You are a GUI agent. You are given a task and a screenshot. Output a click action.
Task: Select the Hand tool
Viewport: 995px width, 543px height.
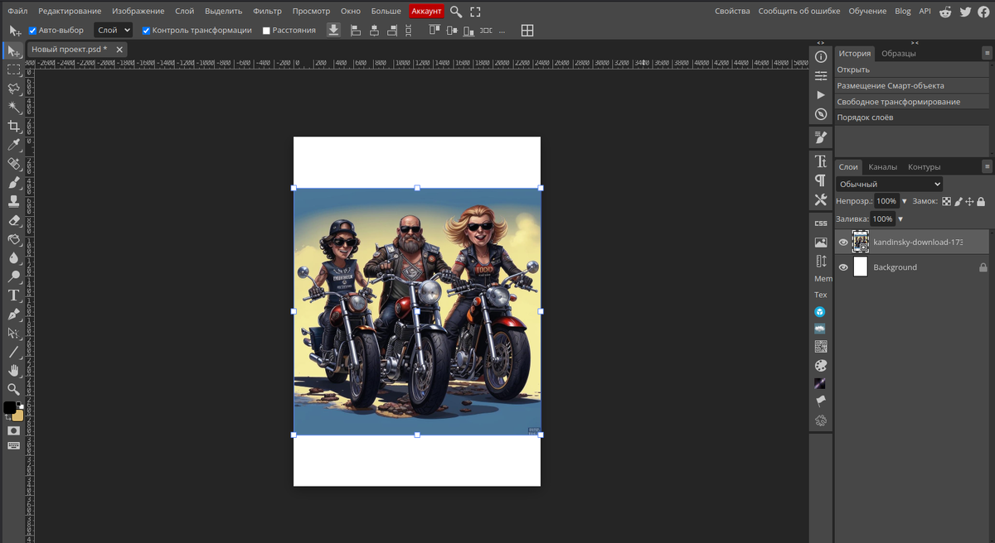(14, 370)
